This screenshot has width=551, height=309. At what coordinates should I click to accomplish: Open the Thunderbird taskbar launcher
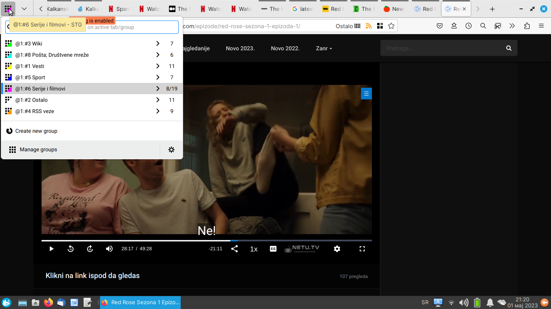61,303
